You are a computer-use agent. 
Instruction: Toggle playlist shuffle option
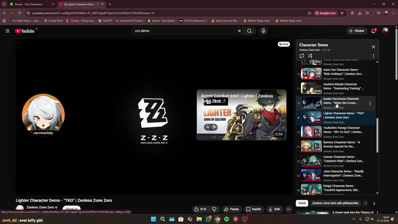click(x=310, y=56)
